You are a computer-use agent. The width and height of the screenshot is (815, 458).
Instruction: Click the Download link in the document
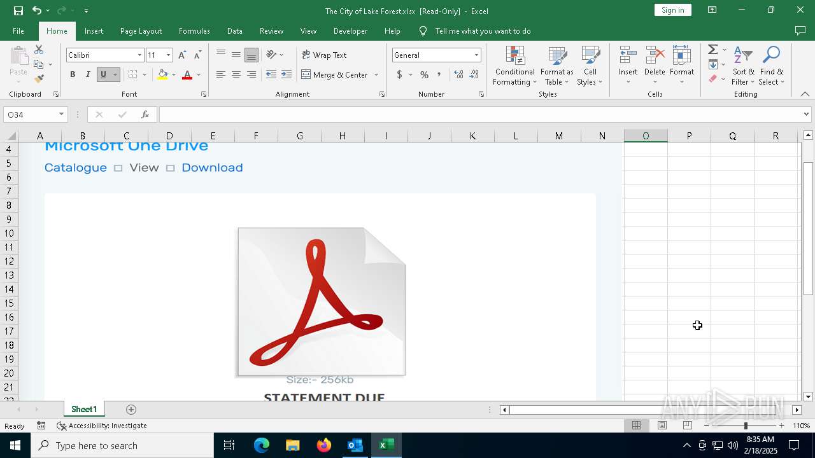(x=212, y=167)
